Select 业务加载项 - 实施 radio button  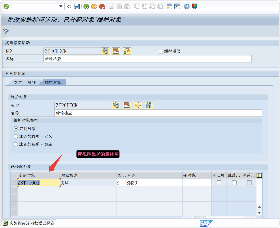point(16,144)
